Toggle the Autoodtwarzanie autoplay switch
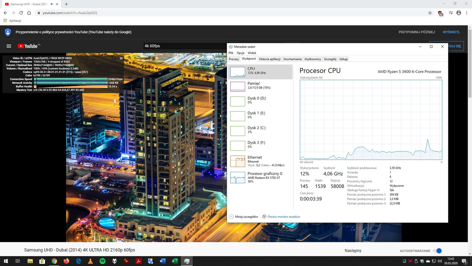472x266 pixels. point(437,251)
